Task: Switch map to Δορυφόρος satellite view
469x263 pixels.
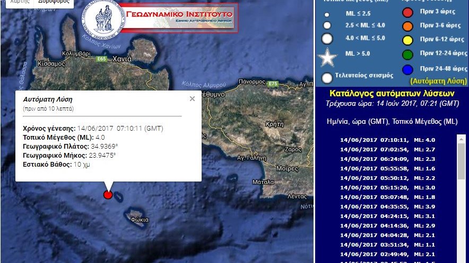Action: tap(54, 3)
